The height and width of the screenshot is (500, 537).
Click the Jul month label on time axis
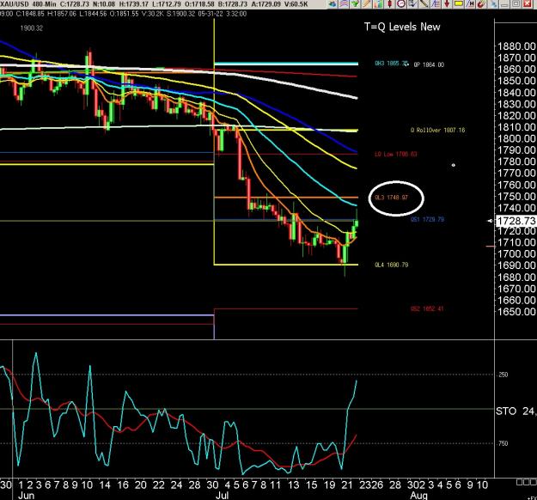click(222, 495)
